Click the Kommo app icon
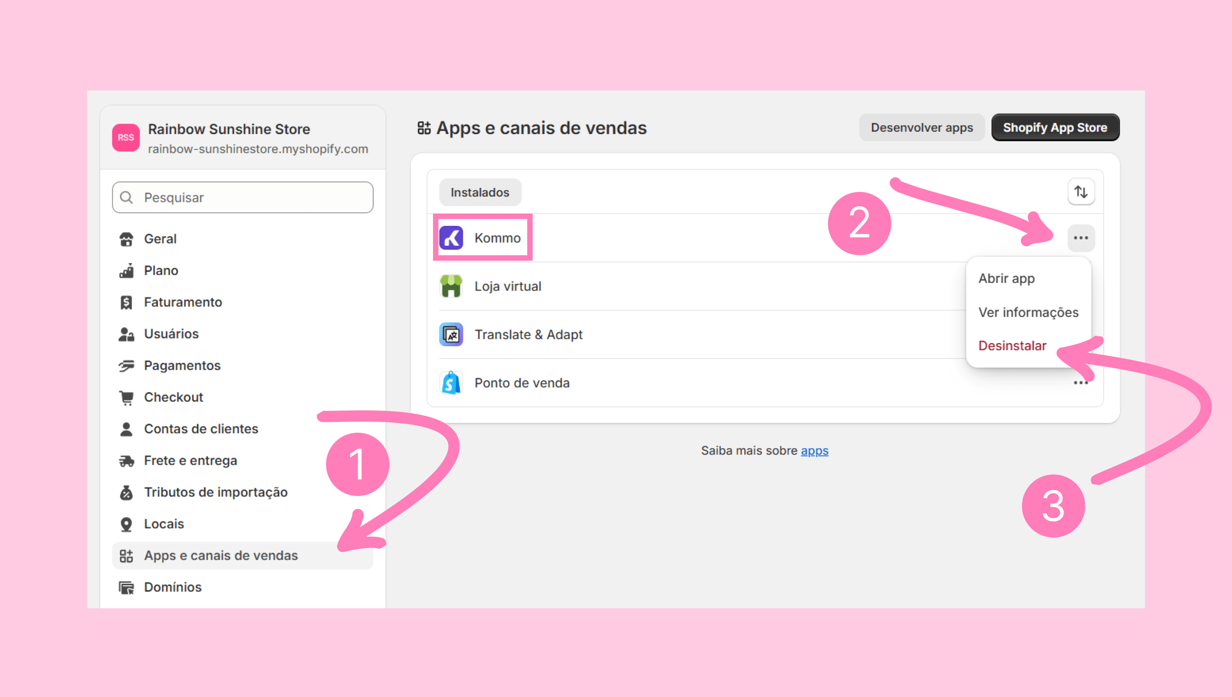This screenshot has height=697, width=1232. [x=451, y=238]
